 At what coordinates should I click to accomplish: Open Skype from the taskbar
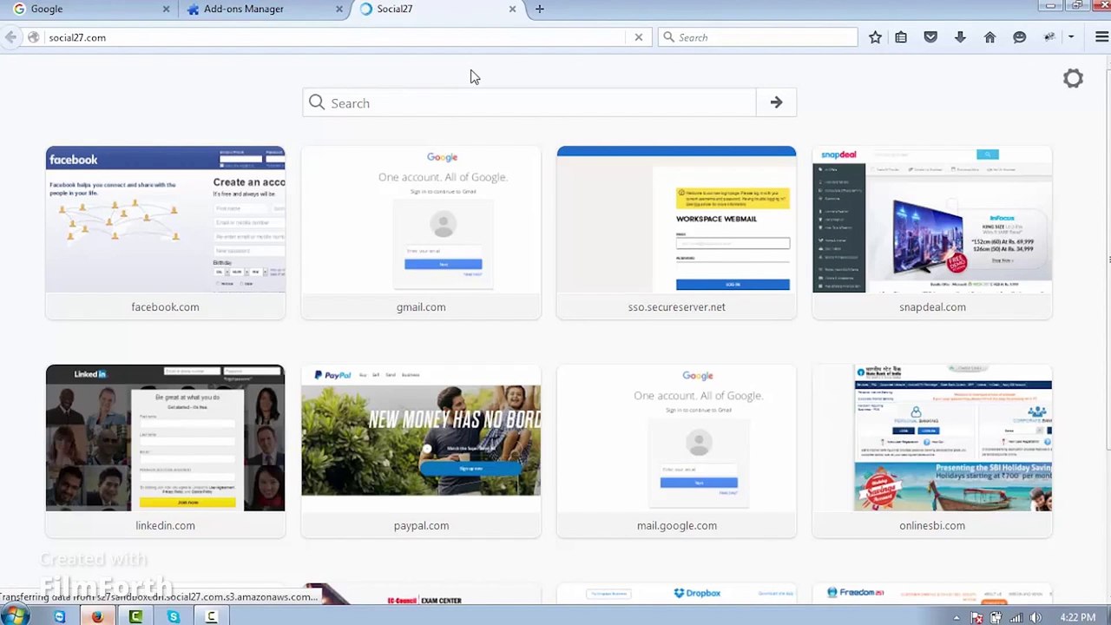click(174, 616)
